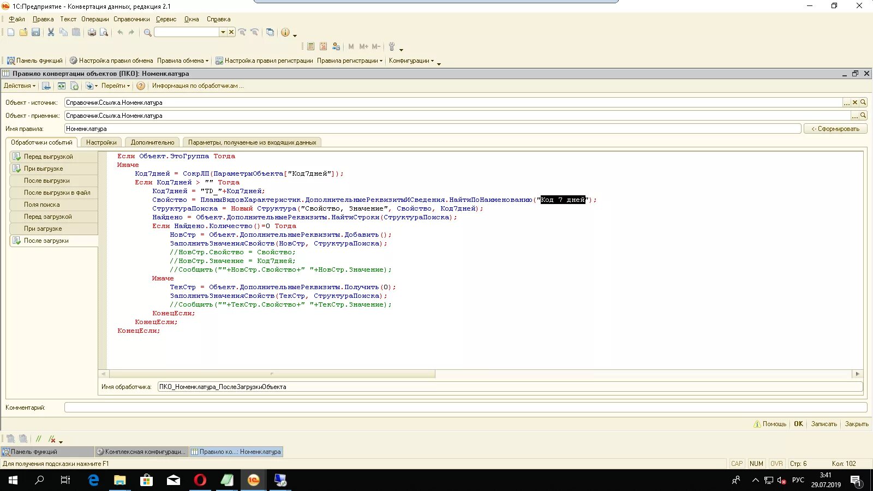Viewport: 873px width, 491px height.
Task: Open Настройка правил регистрации
Action: click(x=264, y=61)
